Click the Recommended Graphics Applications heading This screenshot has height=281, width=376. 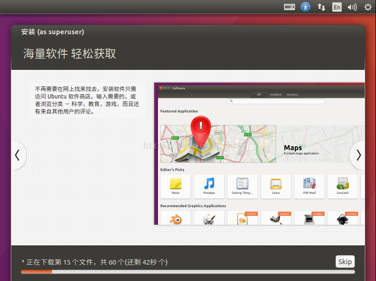tap(193, 206)
